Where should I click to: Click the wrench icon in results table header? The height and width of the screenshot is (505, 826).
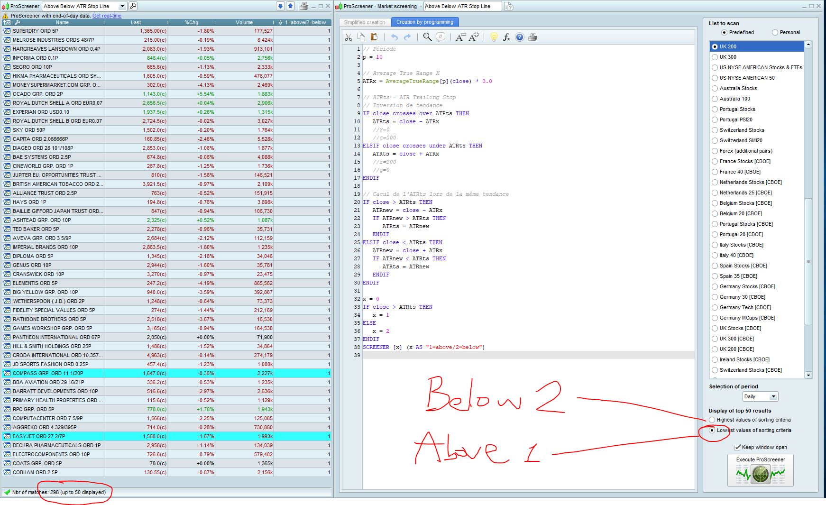[18, 22]
